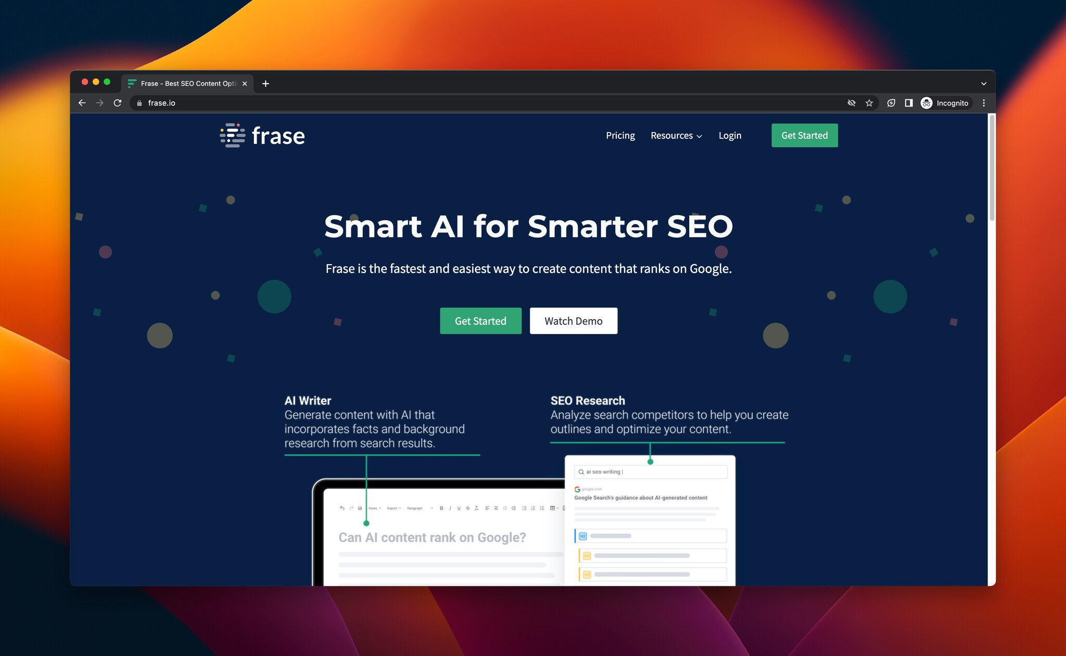Click the bookmark/star icon in browser bar
This screenshot has height=656, width=1066.
click(x=868, y=102)
